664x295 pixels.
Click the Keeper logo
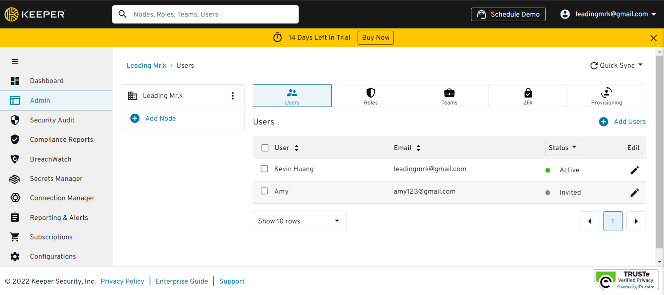[x=35, y=14]
